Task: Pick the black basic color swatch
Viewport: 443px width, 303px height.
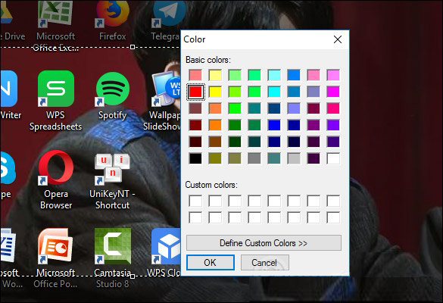Action: [195, 158]
